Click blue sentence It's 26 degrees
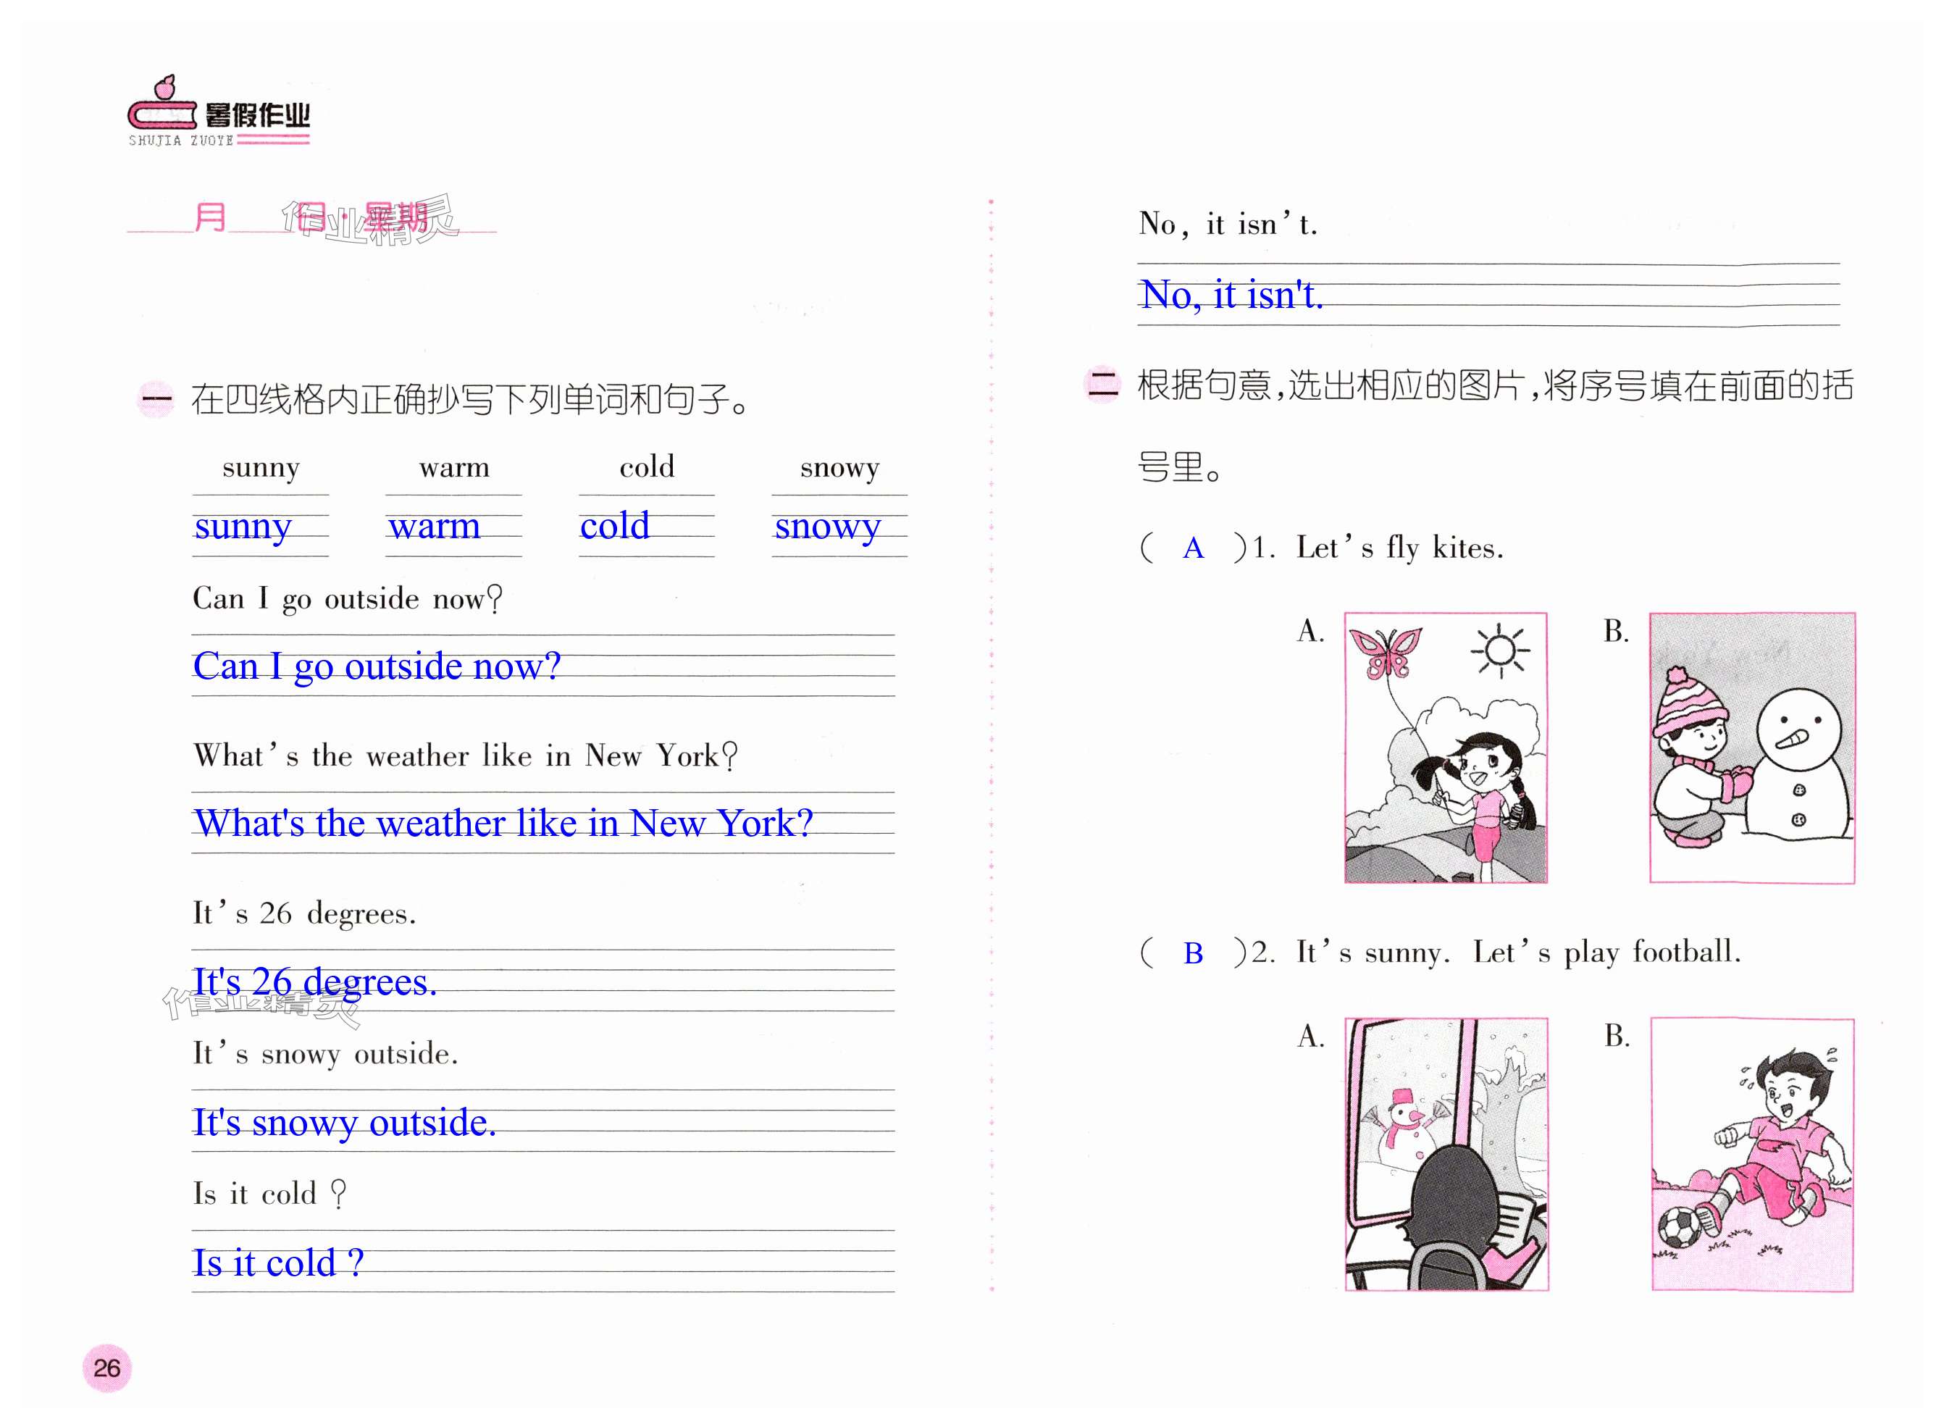 point(314,982)
